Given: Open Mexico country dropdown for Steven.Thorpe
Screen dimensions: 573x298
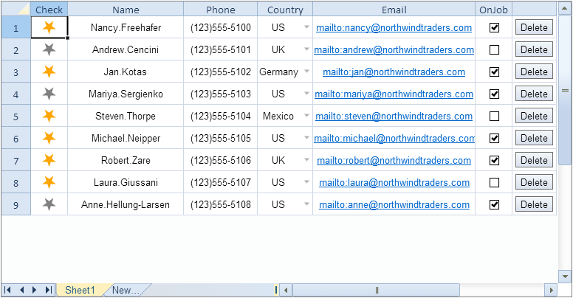Looking at the screenshot, I should coord(306,116).
